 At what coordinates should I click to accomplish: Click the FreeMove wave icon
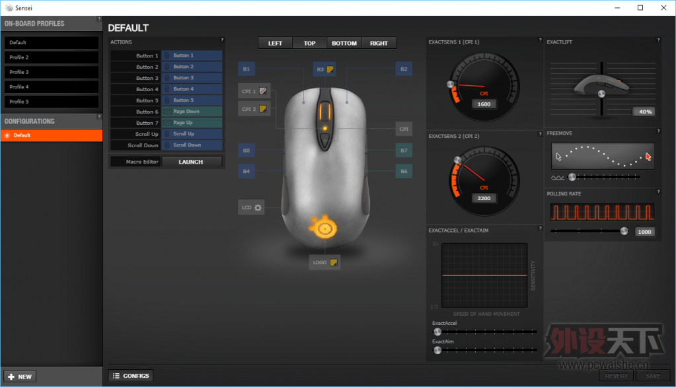click(x=558, y=178)
